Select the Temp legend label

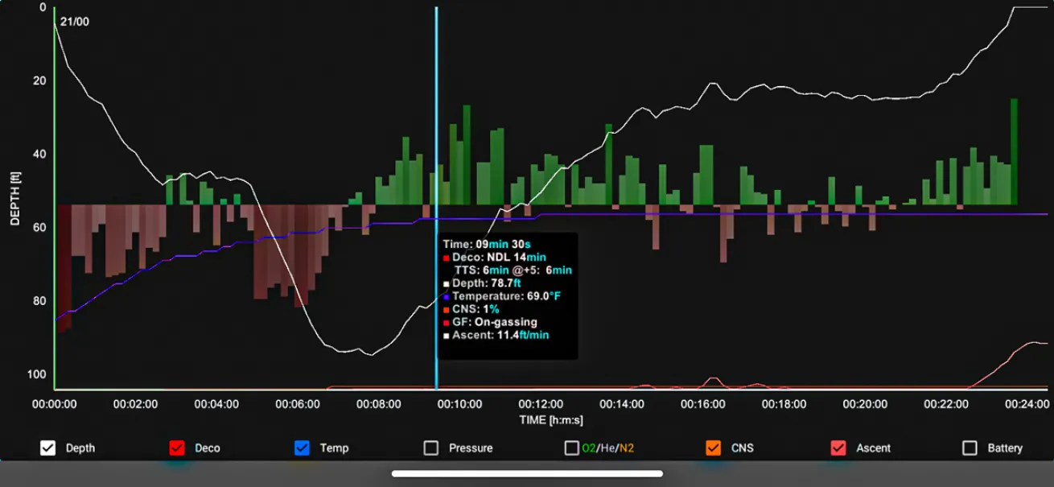[x=334, y=448]
